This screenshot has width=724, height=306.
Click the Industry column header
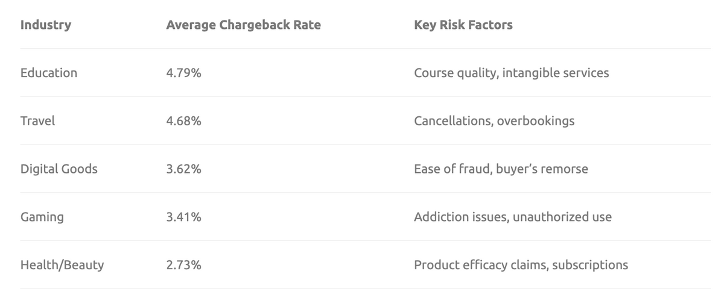pos(46,25)
